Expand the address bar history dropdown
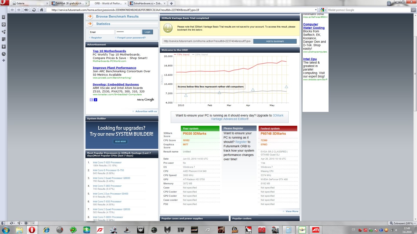 (316, 10)
